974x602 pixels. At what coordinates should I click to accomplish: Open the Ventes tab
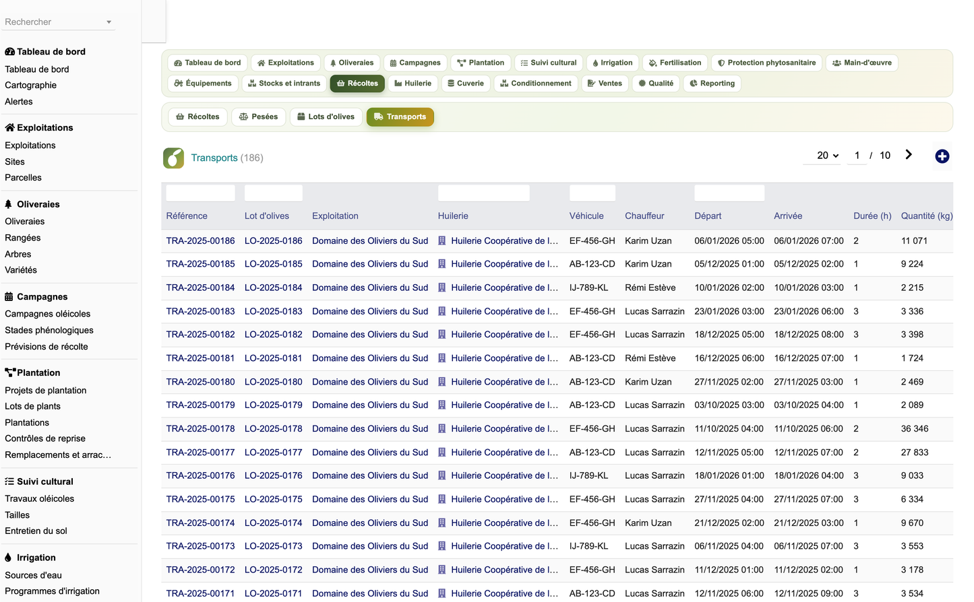[605, 83]
